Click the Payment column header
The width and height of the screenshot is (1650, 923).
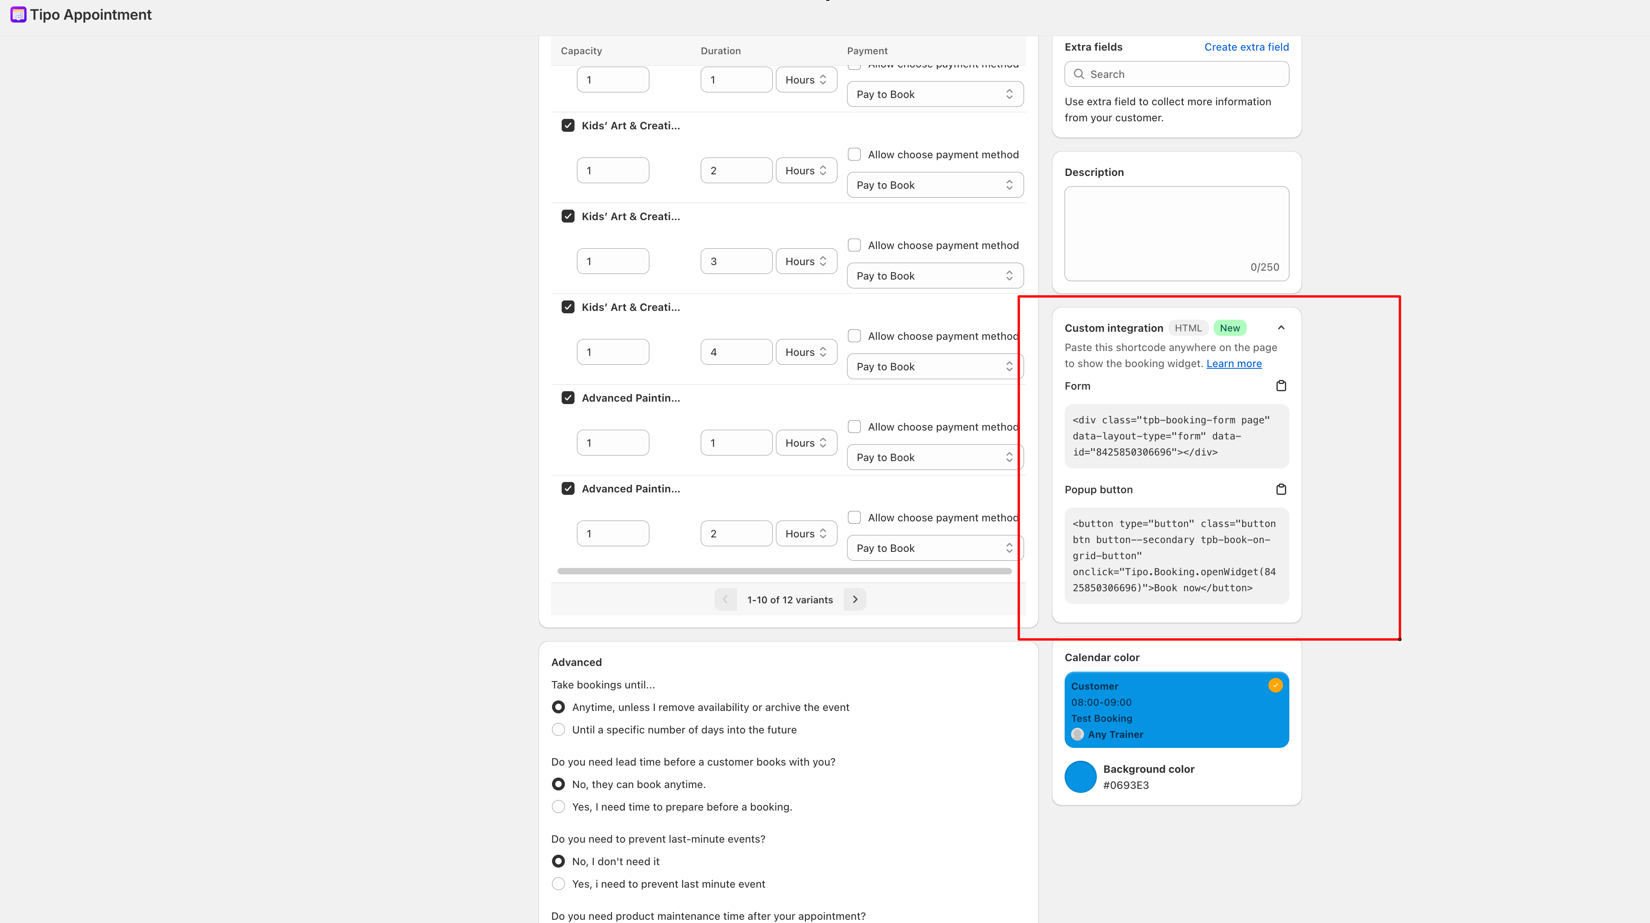point(867,51)
